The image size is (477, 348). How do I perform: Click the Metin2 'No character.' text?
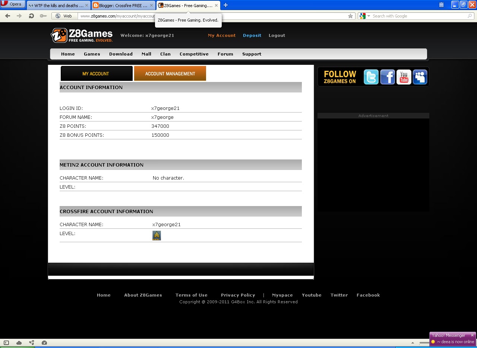[x=168, y=178]
